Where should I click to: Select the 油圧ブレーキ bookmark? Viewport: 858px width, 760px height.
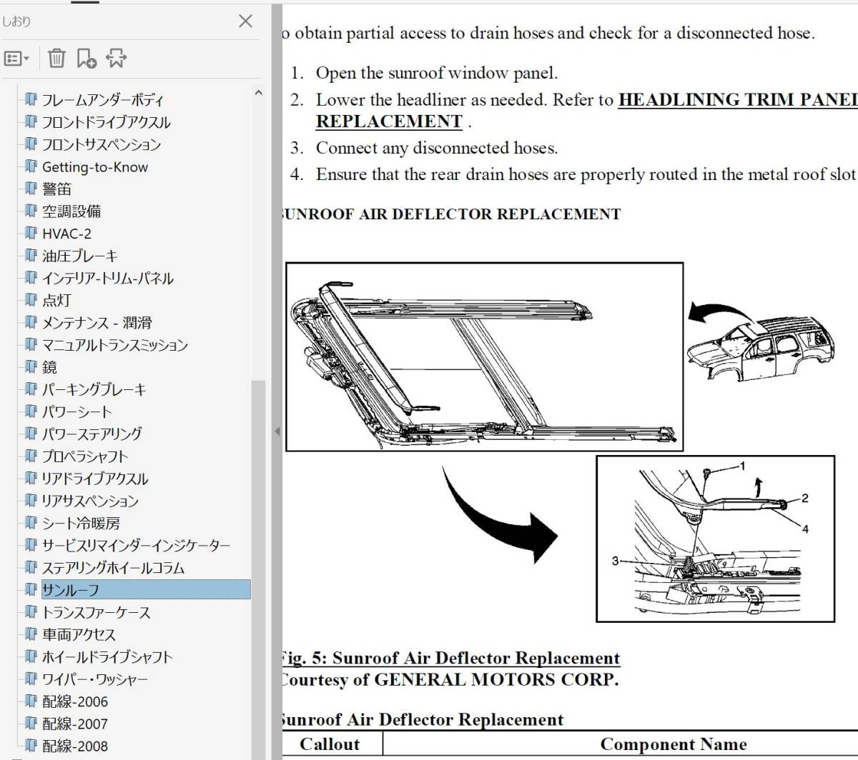coord(79,256)
